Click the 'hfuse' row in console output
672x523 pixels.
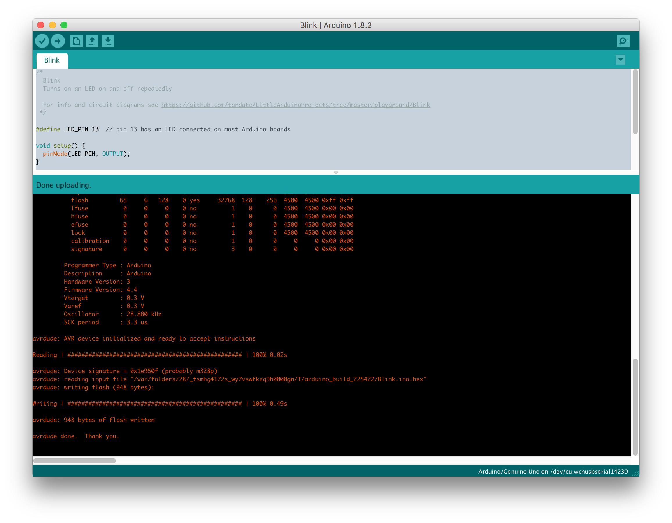212,216
